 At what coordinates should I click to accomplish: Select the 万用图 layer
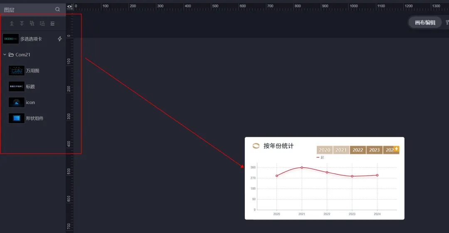click(33, 70)
